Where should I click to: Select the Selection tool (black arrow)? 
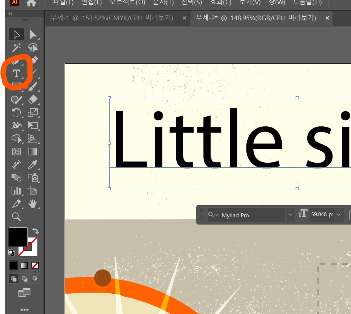point(16,34)
